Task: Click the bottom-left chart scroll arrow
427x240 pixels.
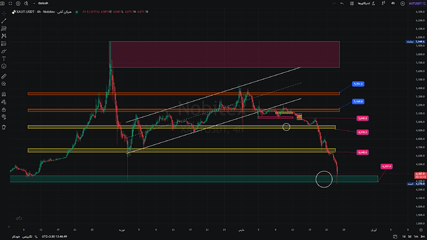Action: point(9,226)
